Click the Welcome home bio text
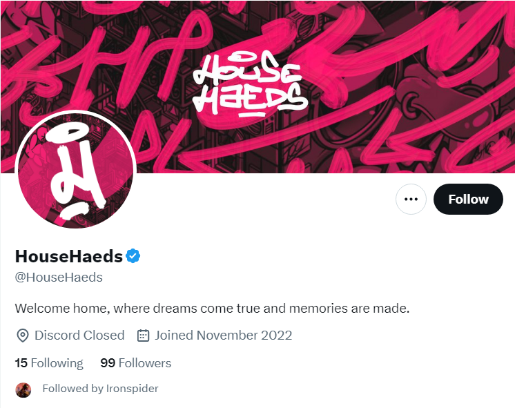The height and width of the screenshot is (408, 515). coord(212,309)
